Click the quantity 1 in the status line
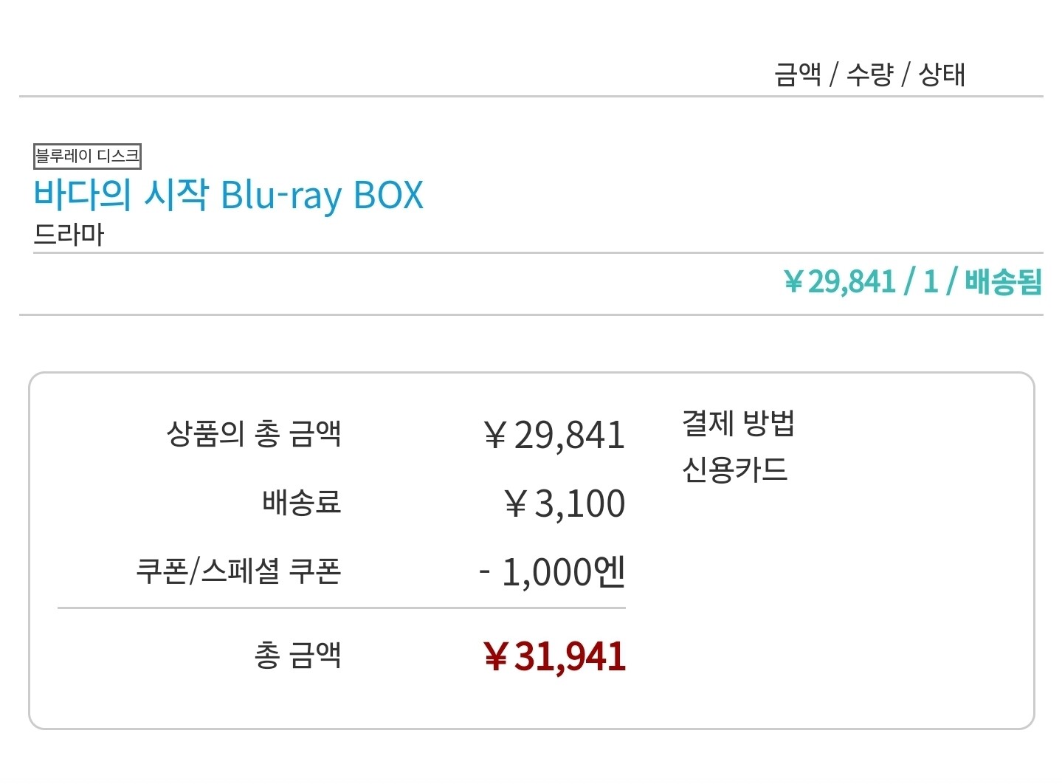The image size is (1062, 784). pyautogui.click(x=931, y=282)
